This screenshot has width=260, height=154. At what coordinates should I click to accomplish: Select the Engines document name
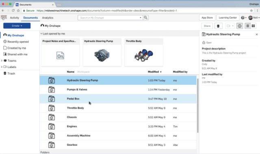tap(72, 126)
